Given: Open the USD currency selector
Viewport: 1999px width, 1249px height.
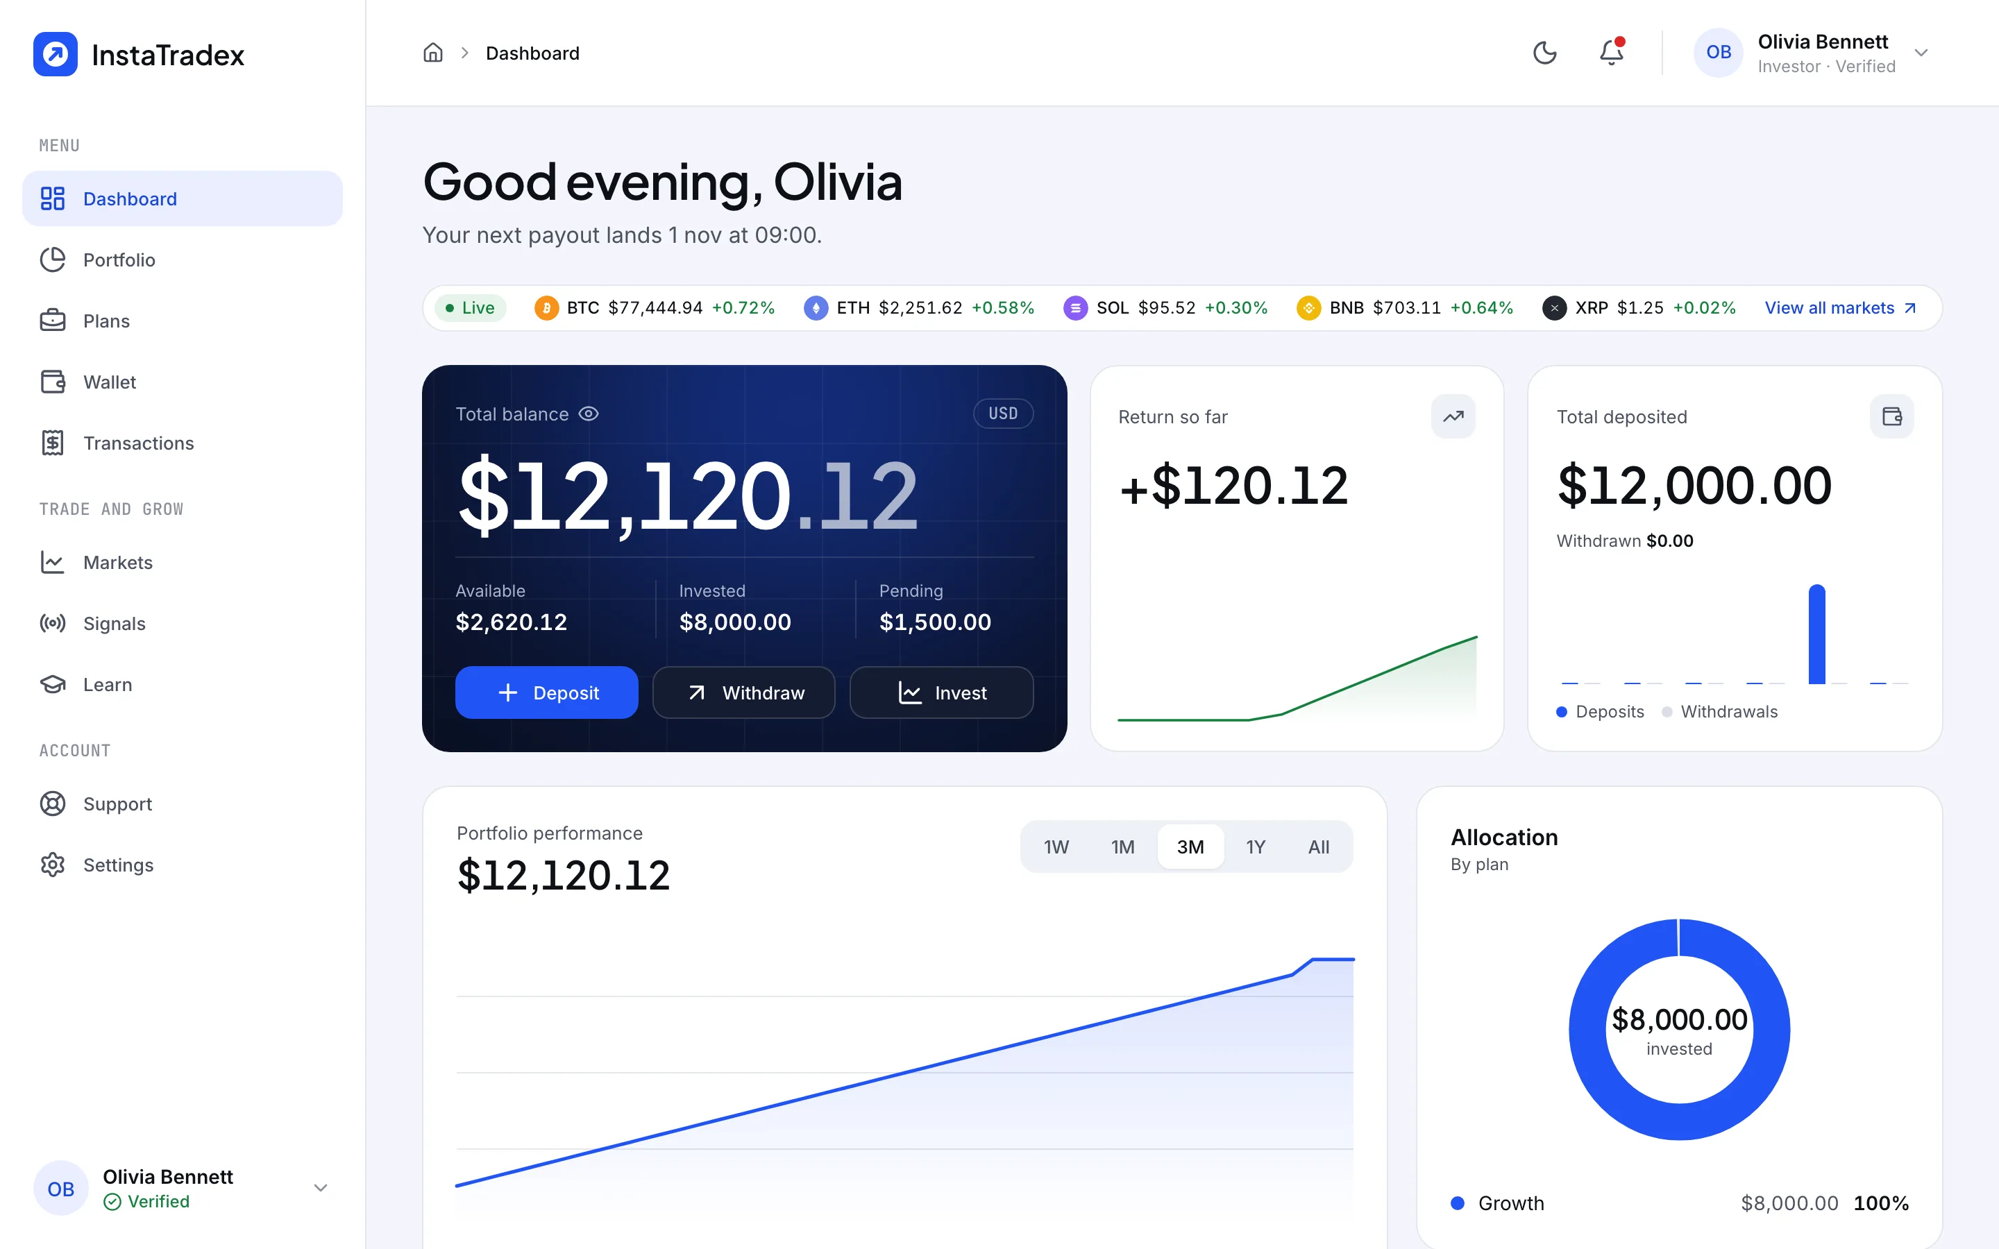Looking at the screenshot, I should 1003,414.
